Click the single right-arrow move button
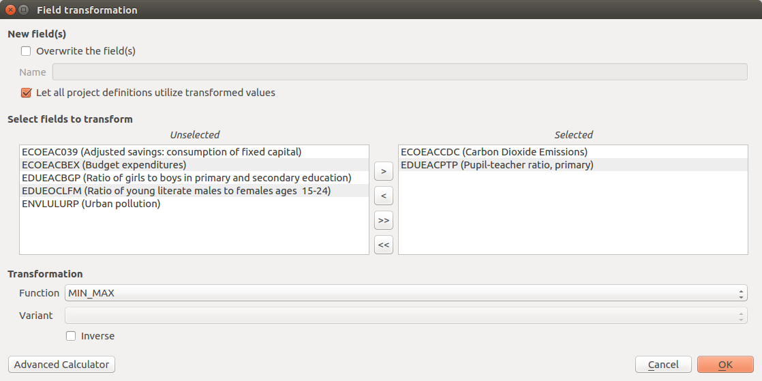762x381 pixels. [384, 171]
